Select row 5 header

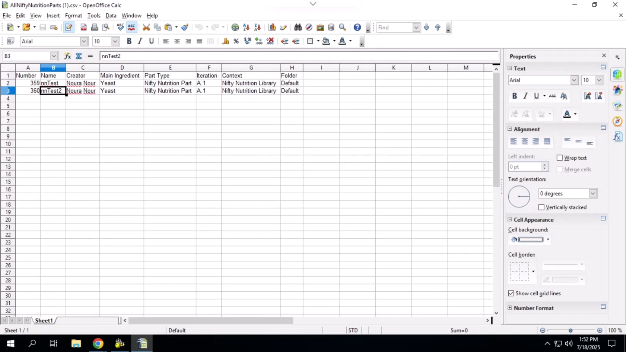pyautogui.click(x=8, y=106)
